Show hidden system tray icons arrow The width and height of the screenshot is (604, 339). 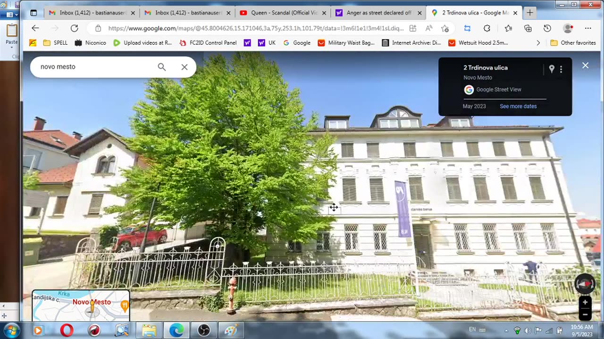506,331
